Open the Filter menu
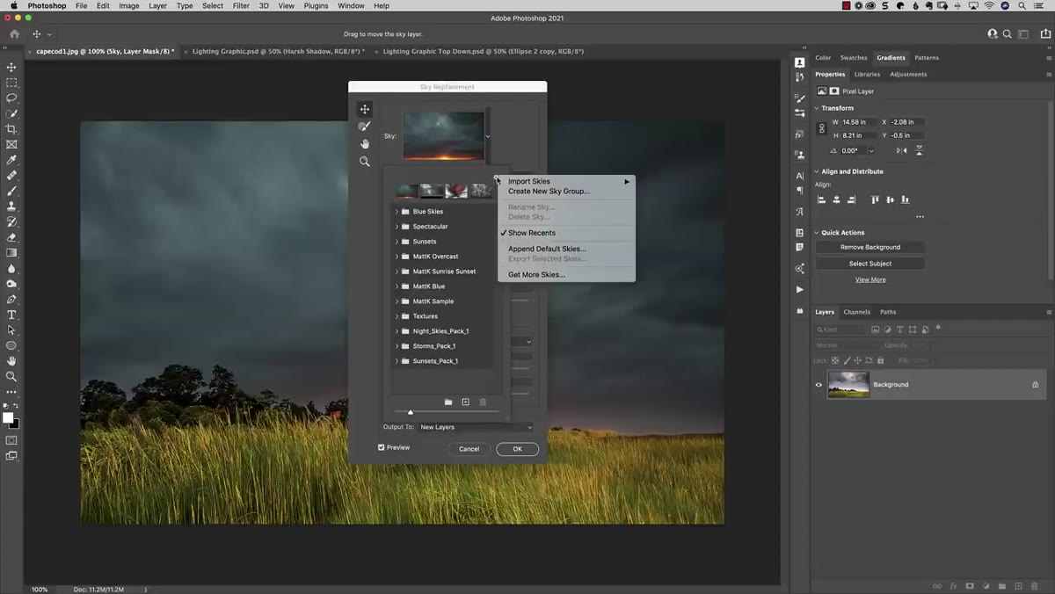This screenshot has width=1055, height=594. [241, 5]
